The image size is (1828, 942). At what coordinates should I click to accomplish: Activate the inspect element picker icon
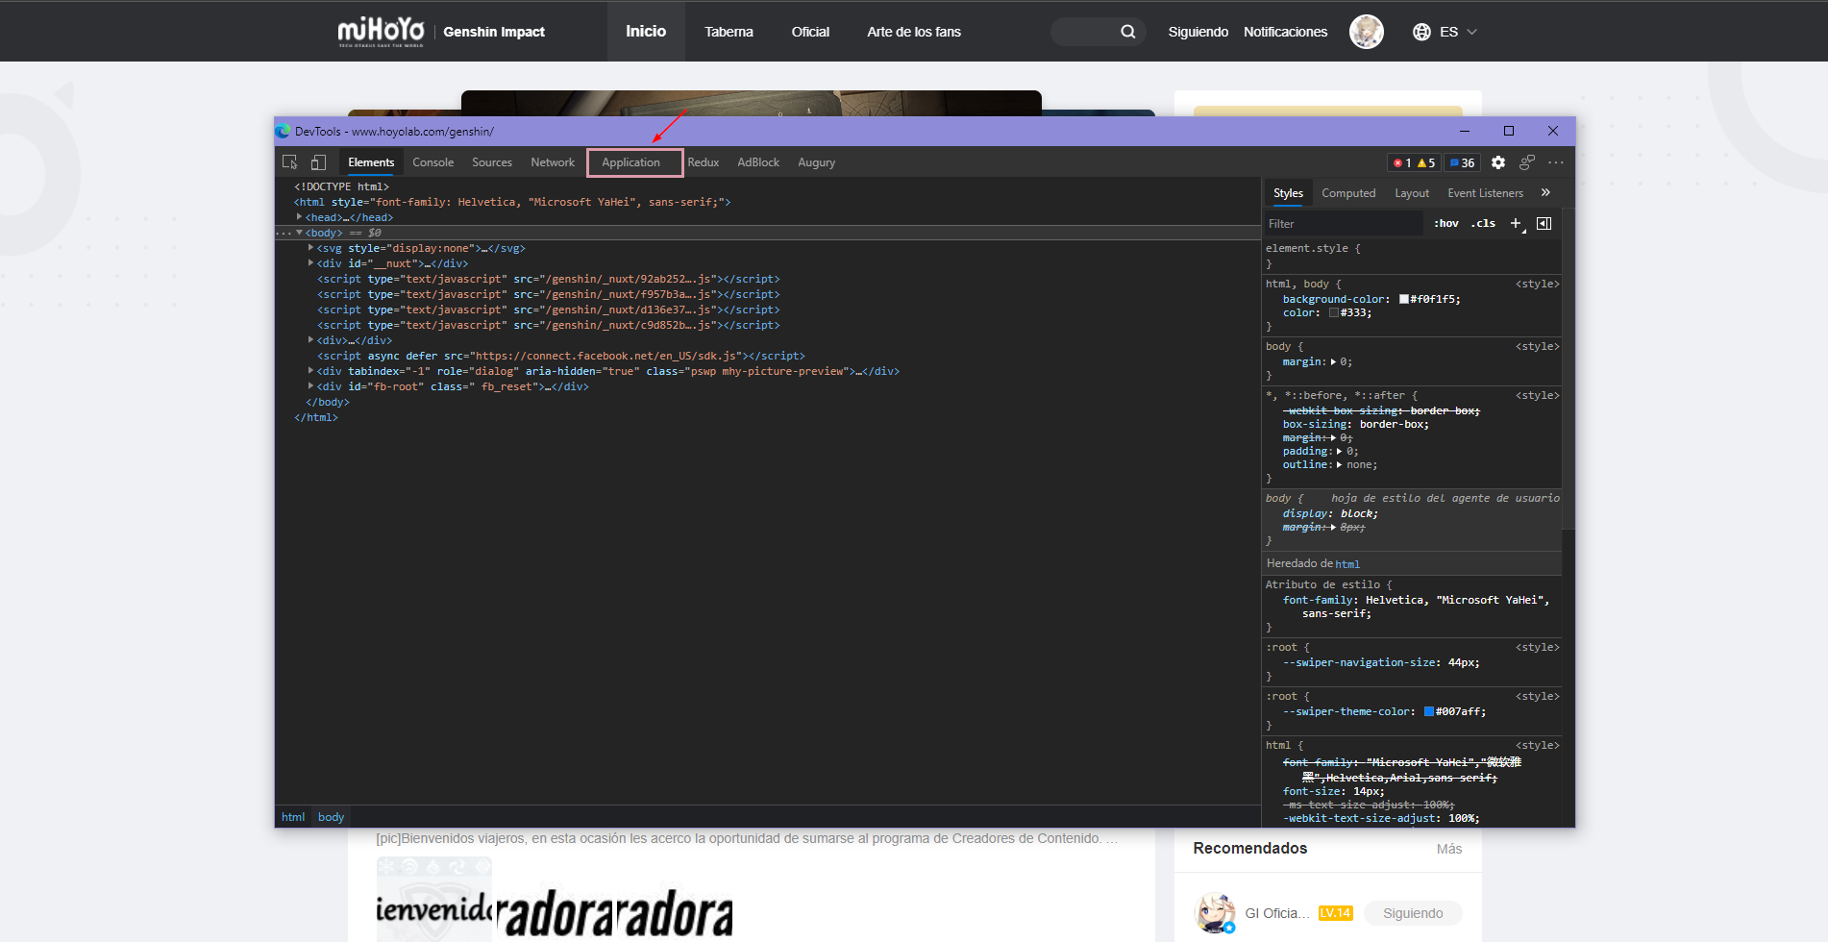pos(289,162)
